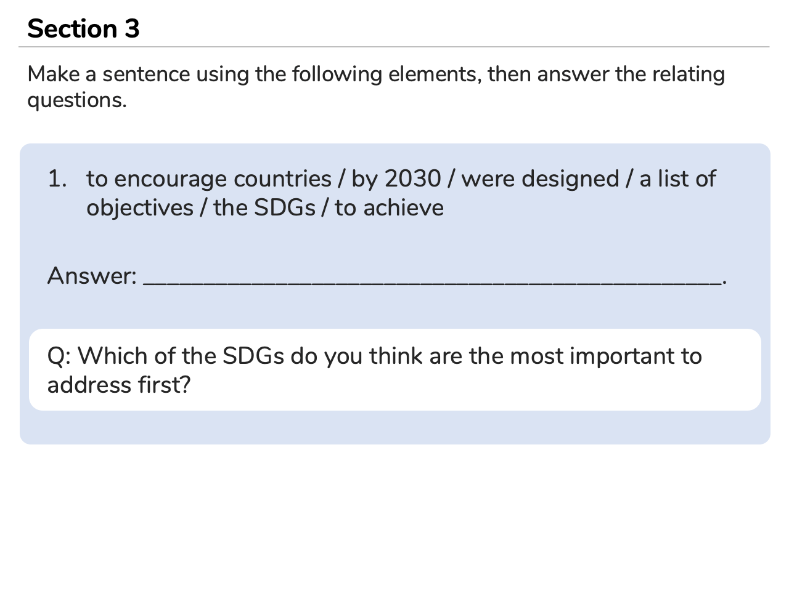
Task: Select the phrase "by 2030"
Action: pos(396,179)
